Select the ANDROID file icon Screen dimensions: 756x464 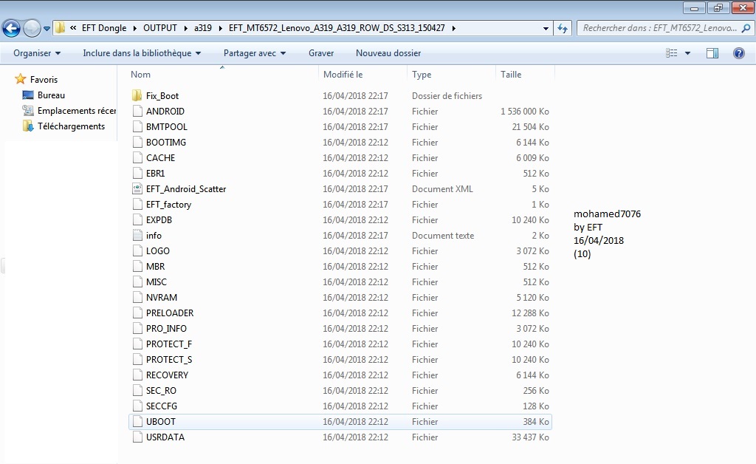click(x=137, y=111)
